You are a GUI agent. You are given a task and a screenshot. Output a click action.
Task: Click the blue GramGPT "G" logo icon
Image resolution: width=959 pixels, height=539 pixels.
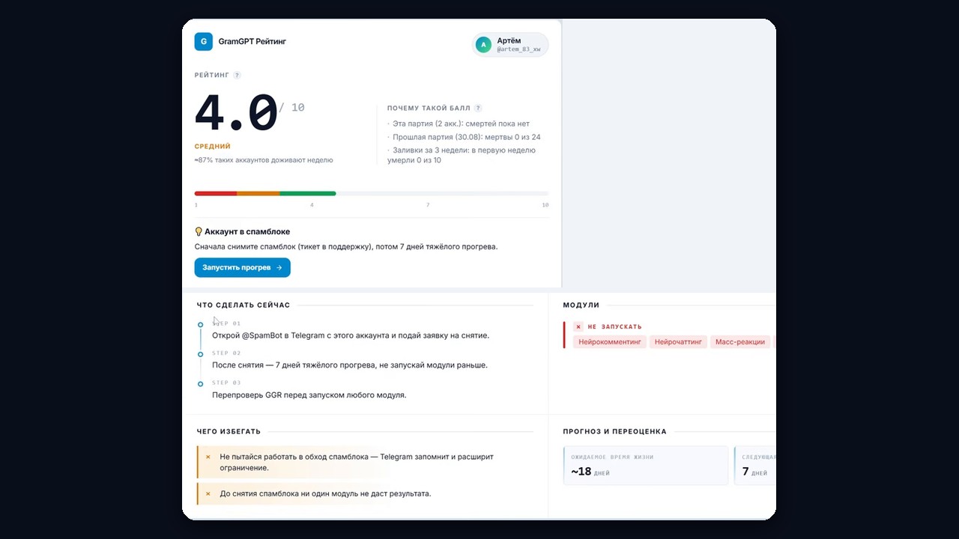(x=203, y=42)
